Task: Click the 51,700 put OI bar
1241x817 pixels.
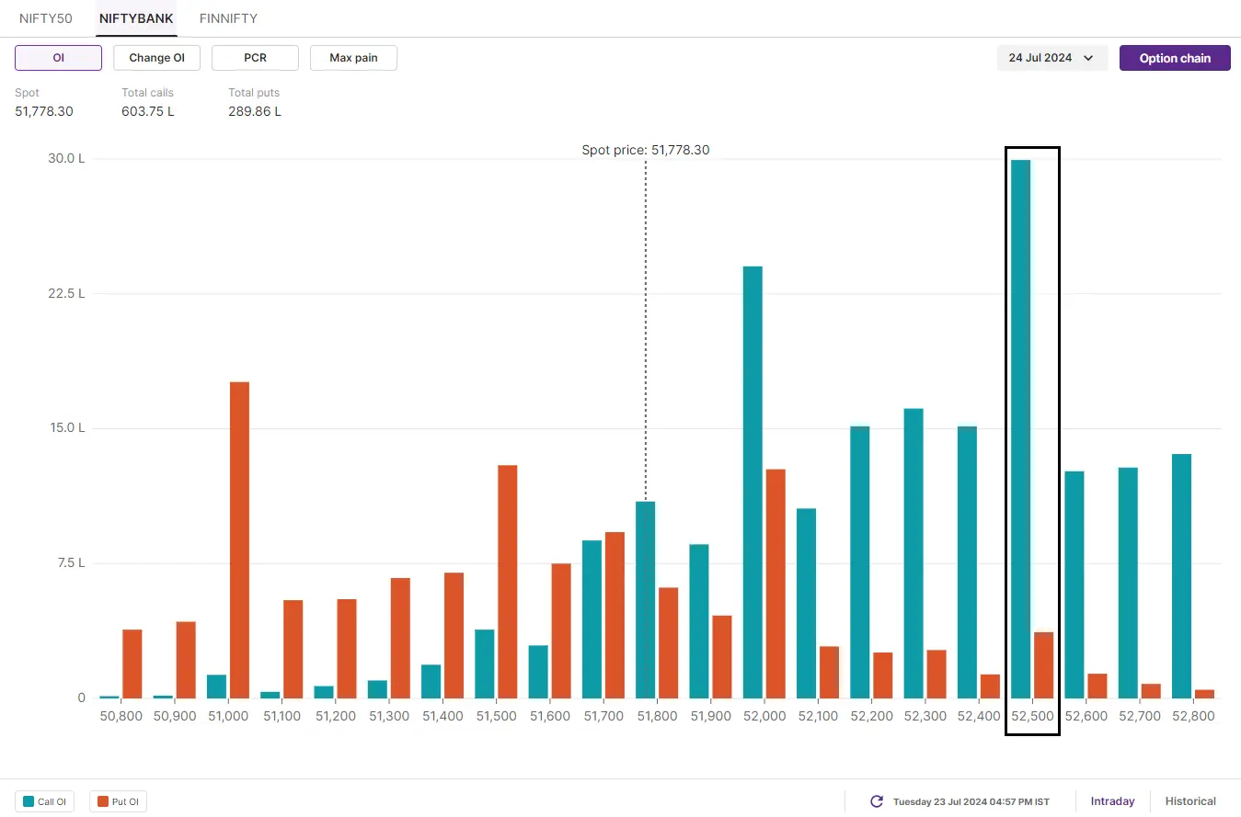Action: pos(615,616)
